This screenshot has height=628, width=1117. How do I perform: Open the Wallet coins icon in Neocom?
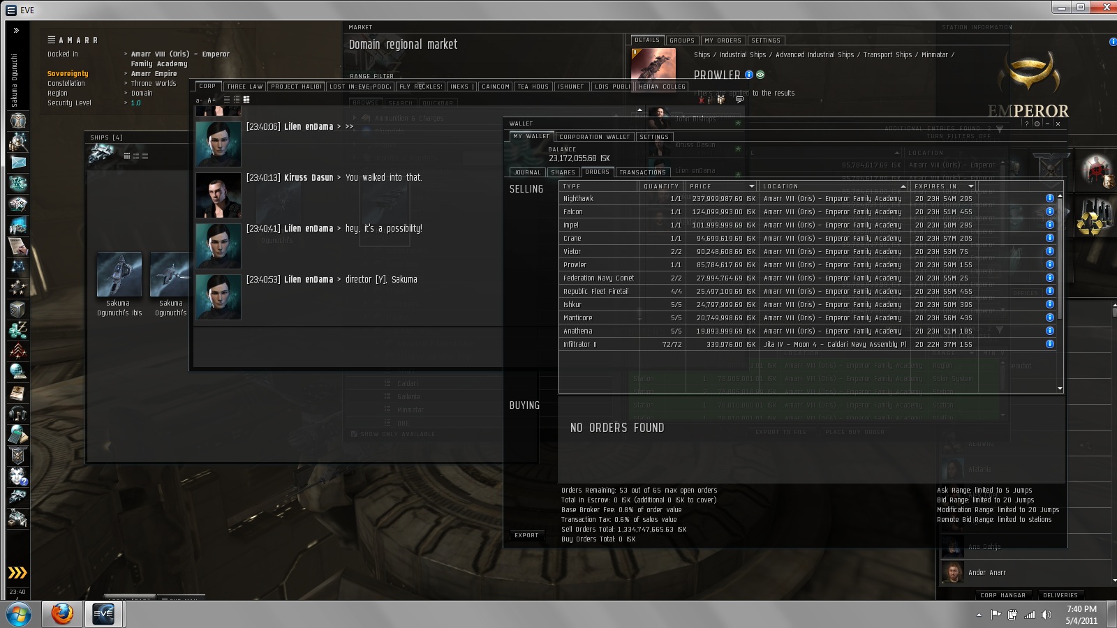pos(18,329)
